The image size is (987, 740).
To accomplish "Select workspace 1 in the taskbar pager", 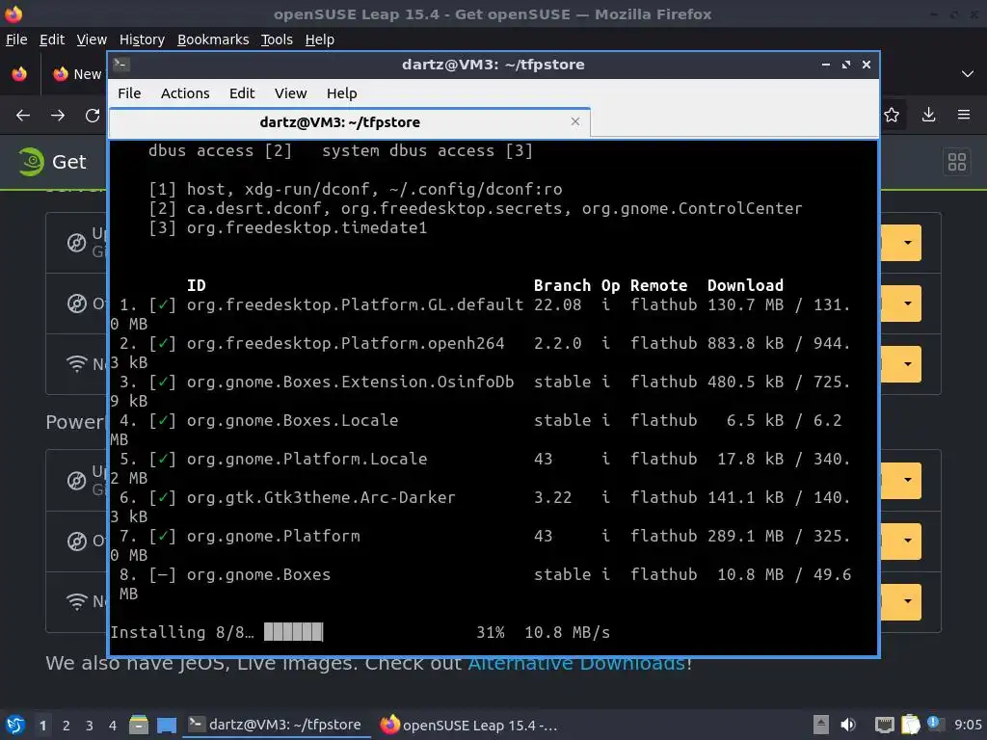I will tap(42, 726).
